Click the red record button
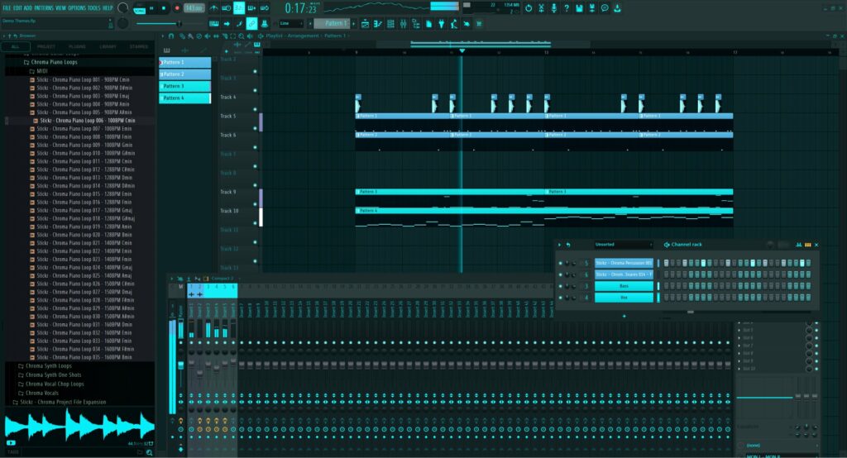This screenshot has height=458, width=847. 177,8
